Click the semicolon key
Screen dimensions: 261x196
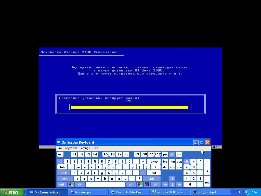click(x=136, y=173)
